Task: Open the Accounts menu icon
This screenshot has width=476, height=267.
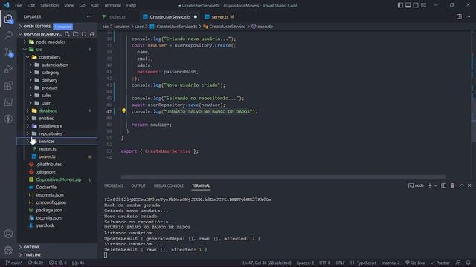Action: pyautogui.click(x=8, y=234)
